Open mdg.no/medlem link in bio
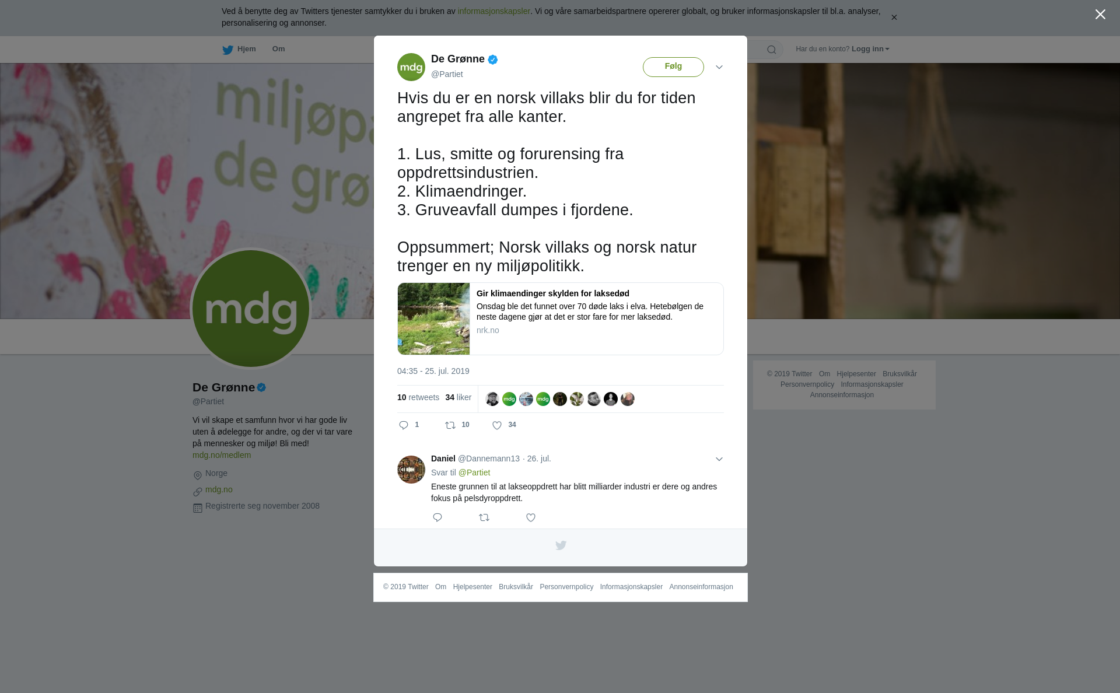The width and height of the screenshot is (1120, 693). [222, 455]
